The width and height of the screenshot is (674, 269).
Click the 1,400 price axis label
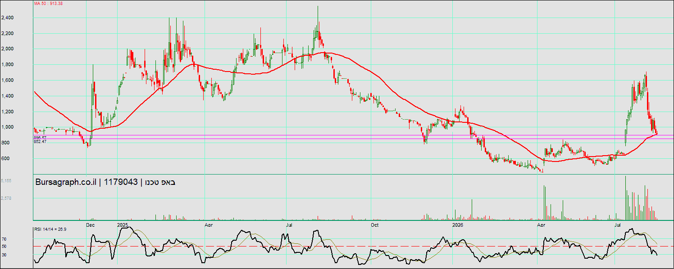click(x=9, y=96)
